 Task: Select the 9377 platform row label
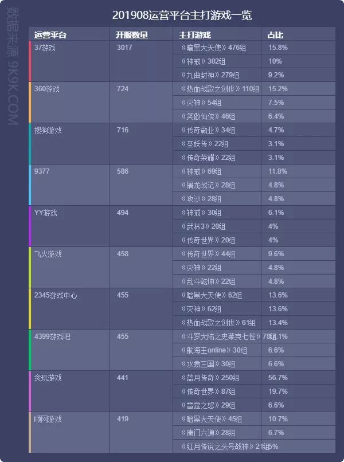[43, 171]
